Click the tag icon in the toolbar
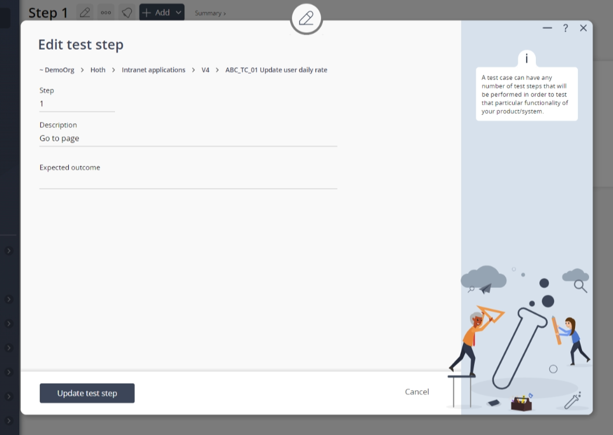This screenshot has height=435, width=613. (x=127, y=12)
